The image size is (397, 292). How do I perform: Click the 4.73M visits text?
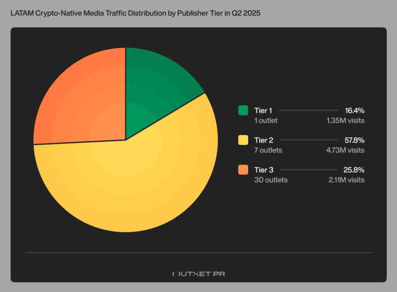point(345,150)
